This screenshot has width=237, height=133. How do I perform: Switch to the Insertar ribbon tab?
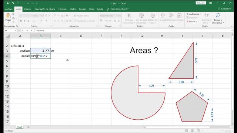pos(28,9)
